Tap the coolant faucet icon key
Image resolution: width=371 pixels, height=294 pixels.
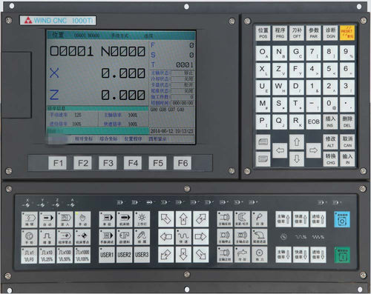coord(242,255)
